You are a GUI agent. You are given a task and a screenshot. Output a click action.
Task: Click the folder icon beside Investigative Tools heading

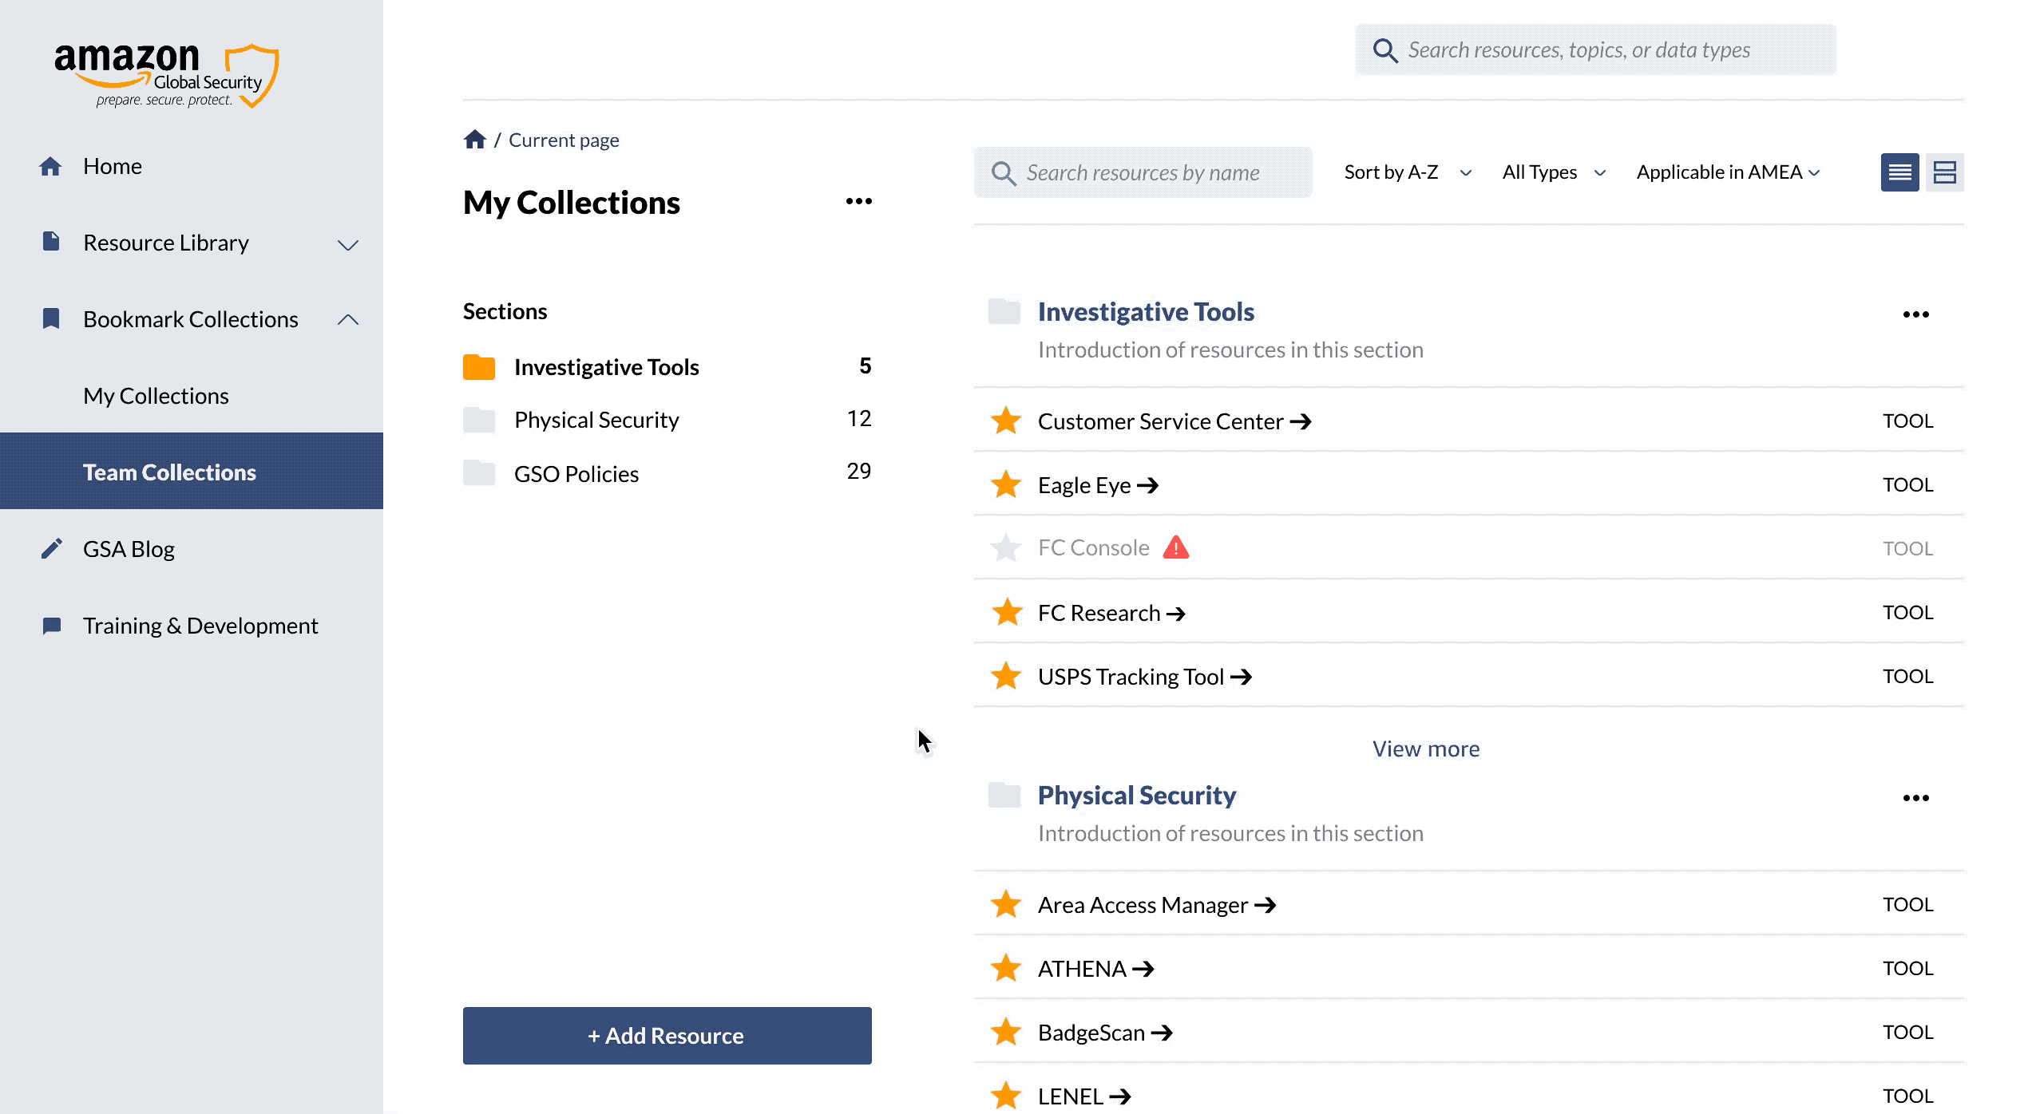(x=1004, y=311)
